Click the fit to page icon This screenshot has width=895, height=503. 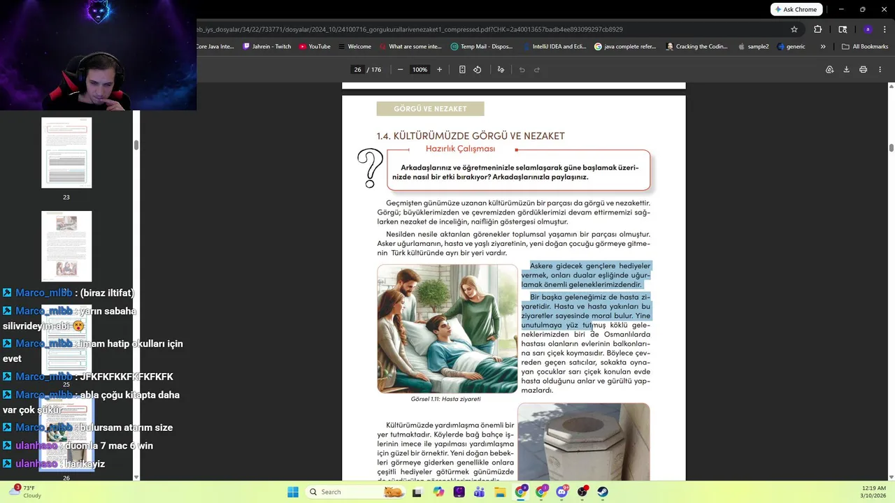pyautogui.click(x=462, y=69)
